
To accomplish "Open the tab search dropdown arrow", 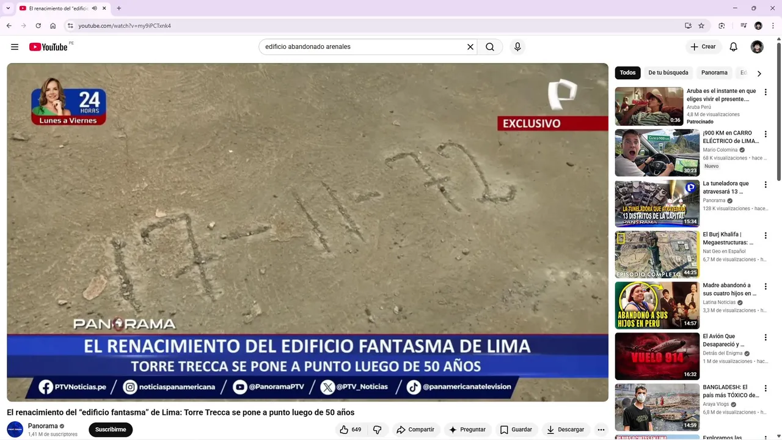I will click(8, 9).
